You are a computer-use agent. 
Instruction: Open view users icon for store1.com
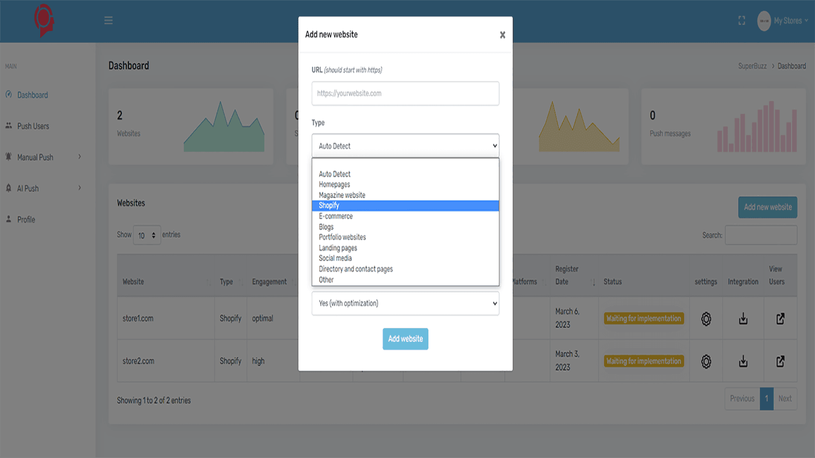[x=780, y=319]
